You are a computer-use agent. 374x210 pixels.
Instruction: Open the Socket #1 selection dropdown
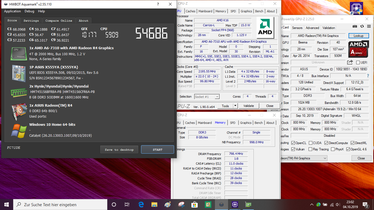coord(207,97)
